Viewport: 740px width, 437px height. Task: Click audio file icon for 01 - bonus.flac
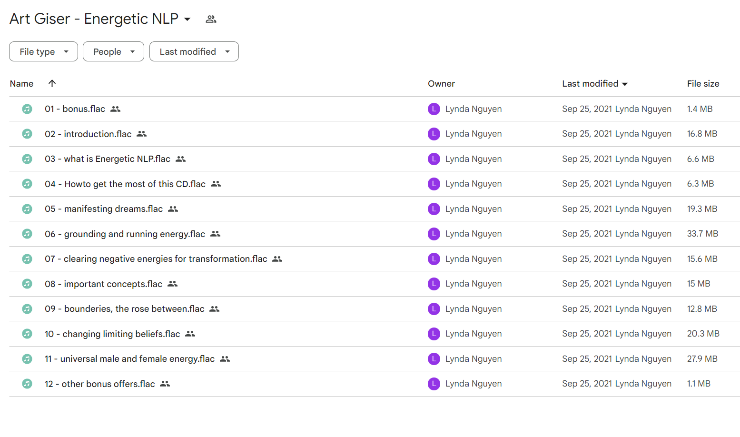click(27, 109)
